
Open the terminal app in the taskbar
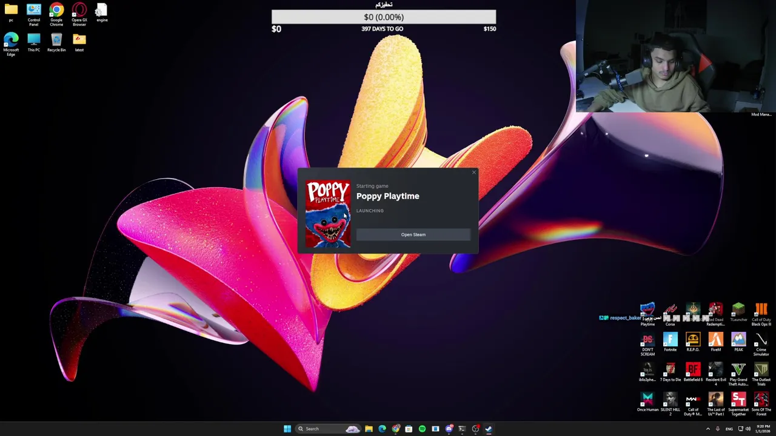462,429
